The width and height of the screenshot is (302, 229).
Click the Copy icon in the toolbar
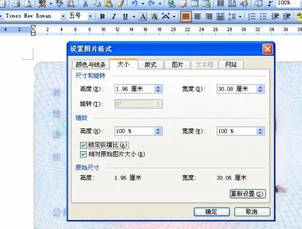point(97,3)
